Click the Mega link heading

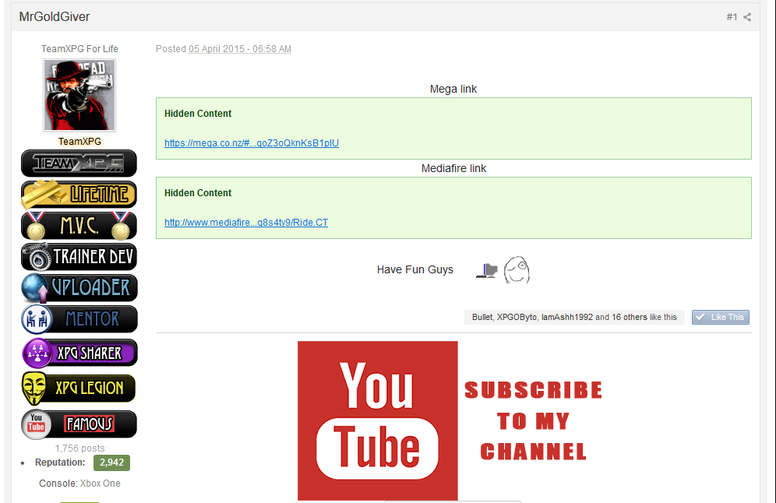[453, 89]
